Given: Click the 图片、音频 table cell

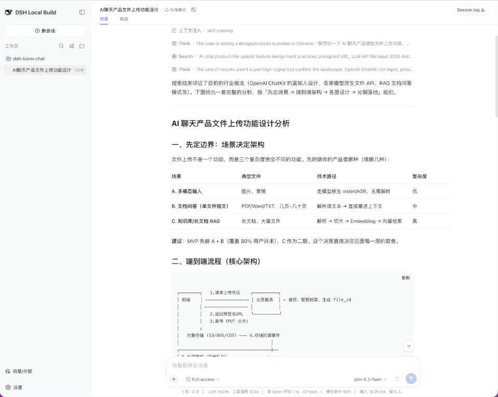Looking at the screenshot, I should click(x=254, y=191).
